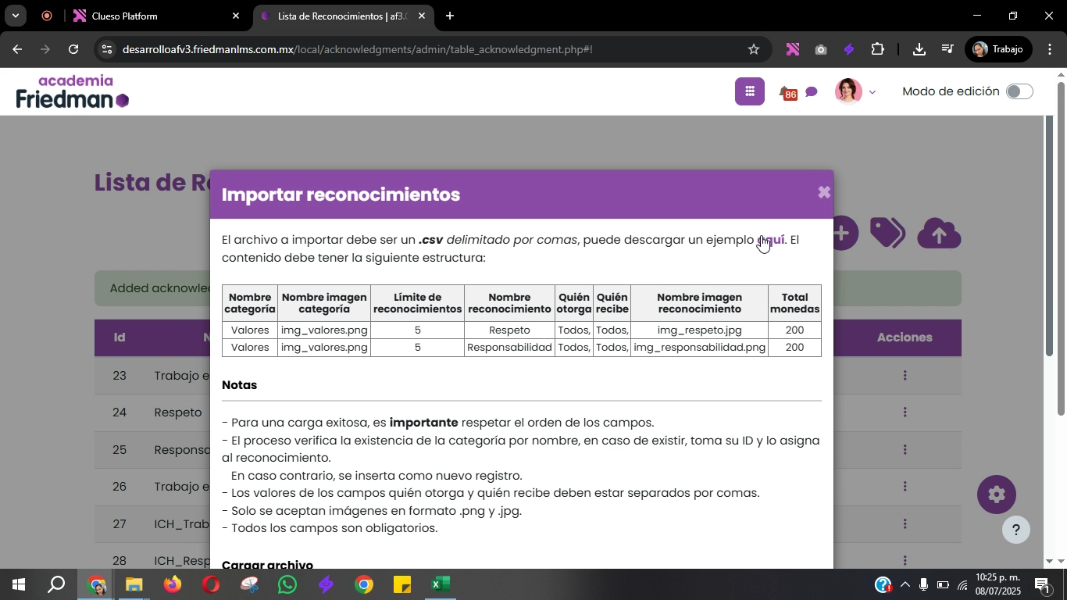Screen dimensions: 1067x600
Task: Open the help question mark button
Action: click(x=1016, y=530)
